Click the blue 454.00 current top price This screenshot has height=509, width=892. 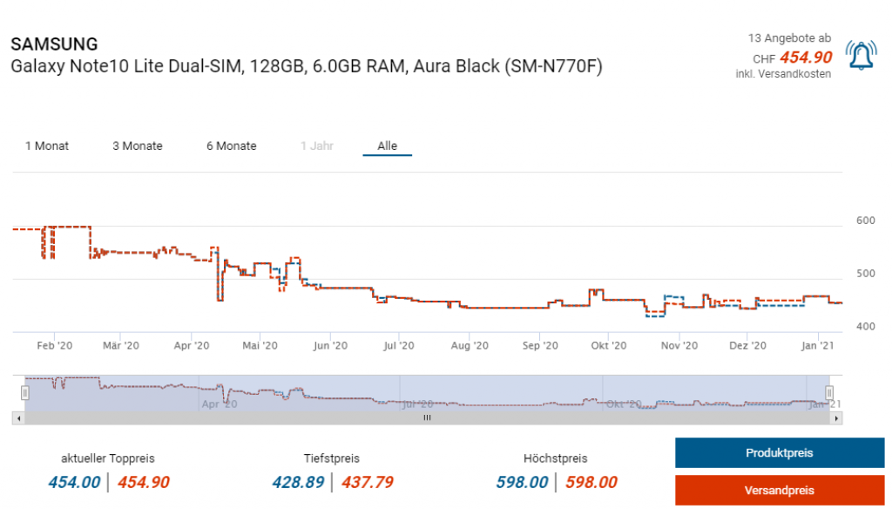[x=73, y=483]
